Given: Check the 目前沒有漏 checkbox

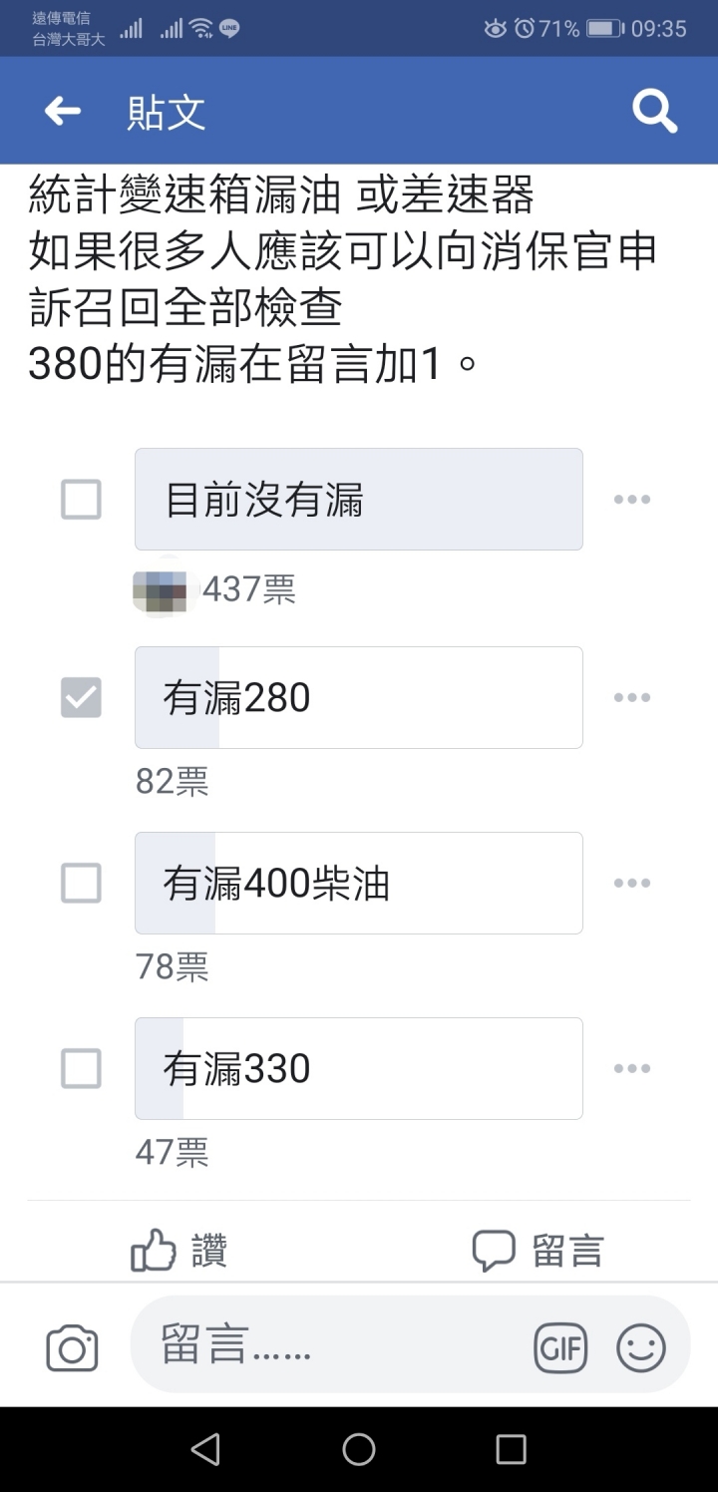Looking at the screenshot, I should (82, 499).
